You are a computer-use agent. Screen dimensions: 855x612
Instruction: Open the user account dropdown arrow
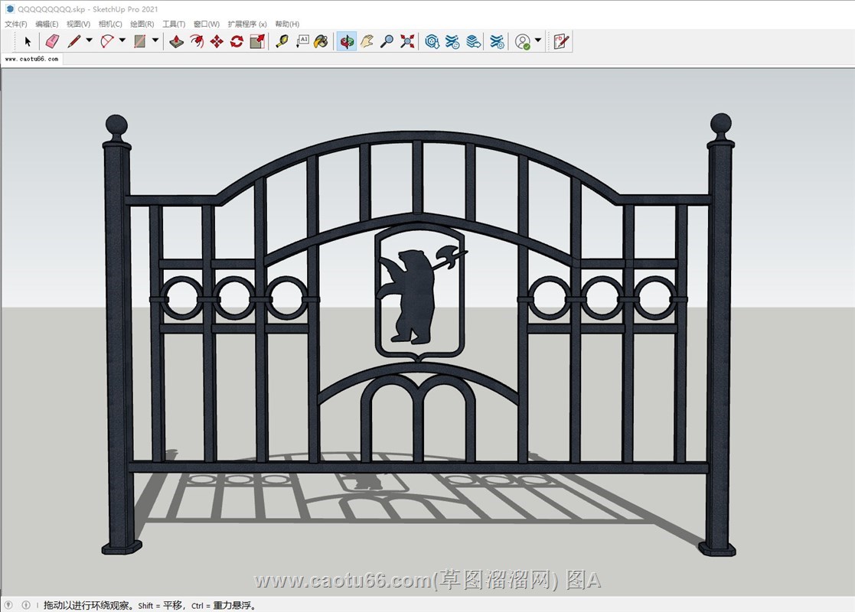pyautogui.click(x=538, y=41)
